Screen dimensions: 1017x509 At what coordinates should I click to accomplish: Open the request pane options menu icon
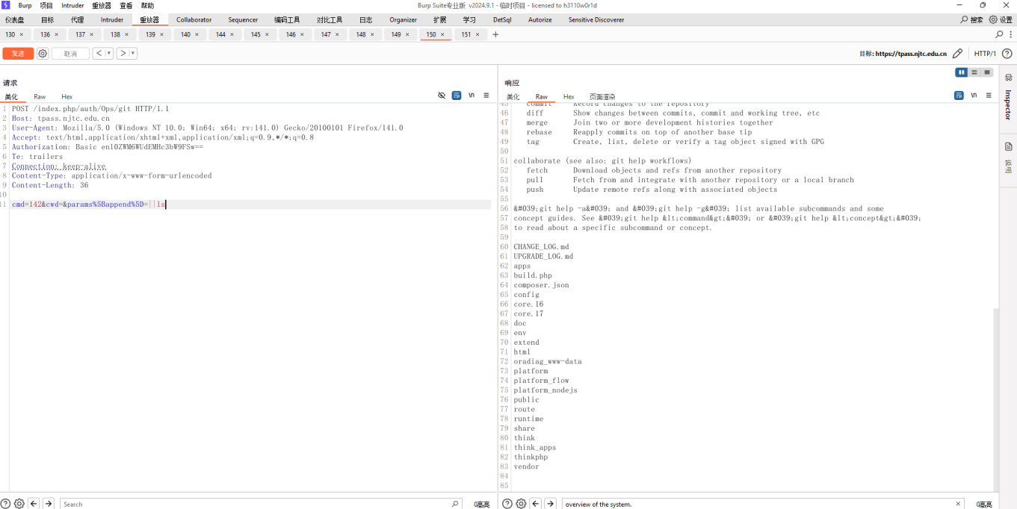(x=486, y=96)
